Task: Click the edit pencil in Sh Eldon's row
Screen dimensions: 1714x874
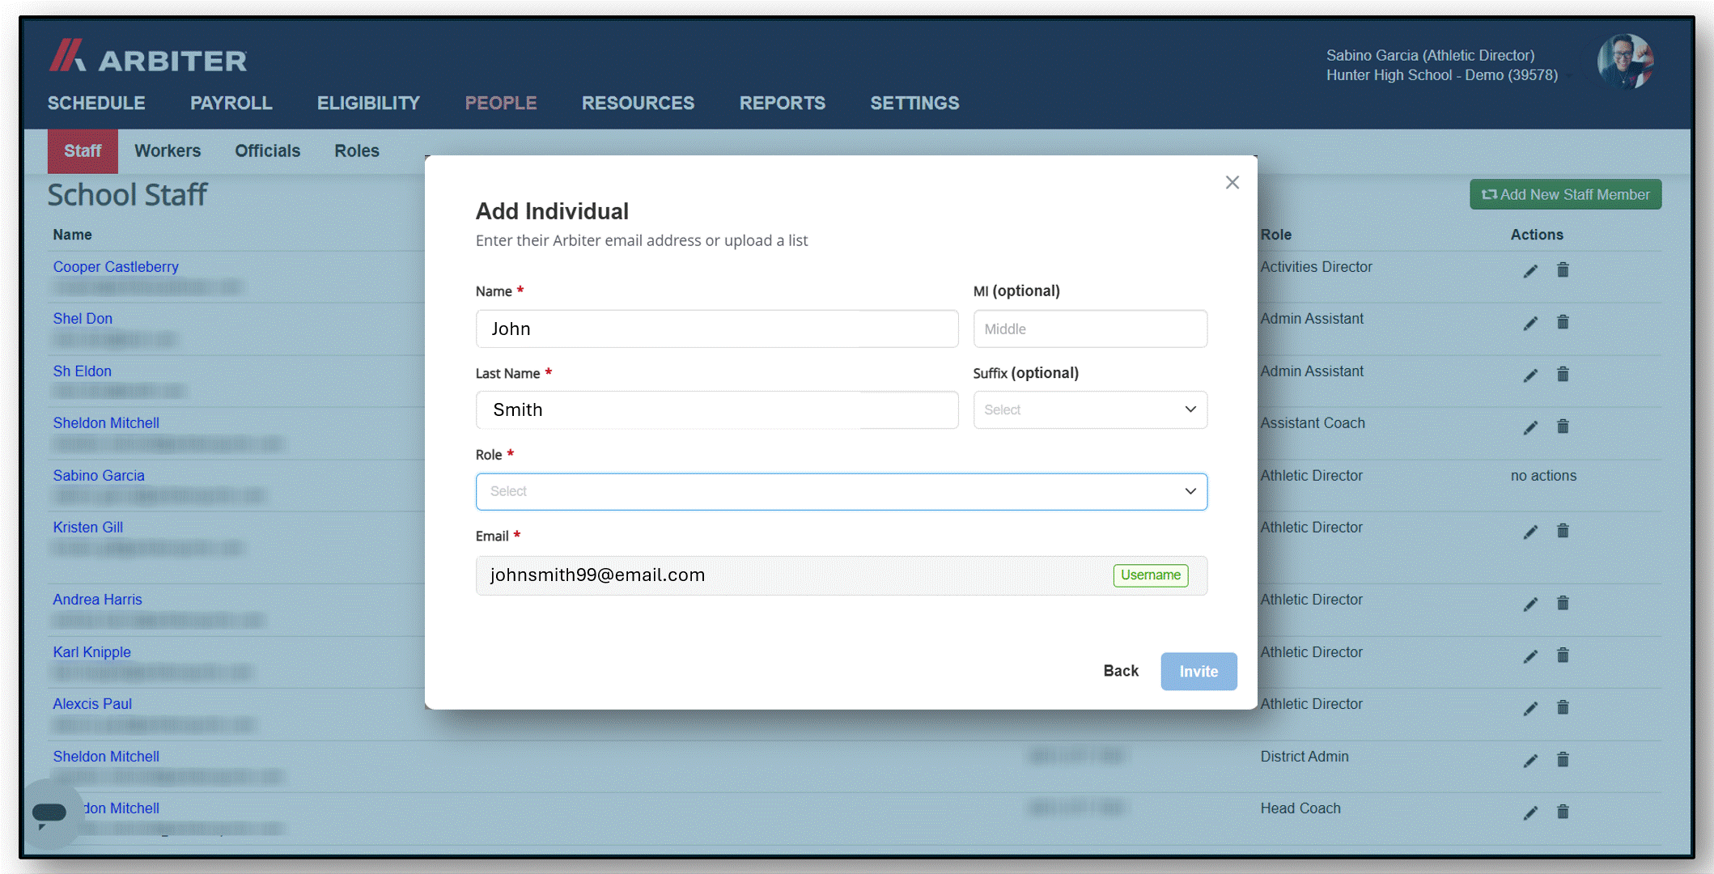Action: [1530, 375]
